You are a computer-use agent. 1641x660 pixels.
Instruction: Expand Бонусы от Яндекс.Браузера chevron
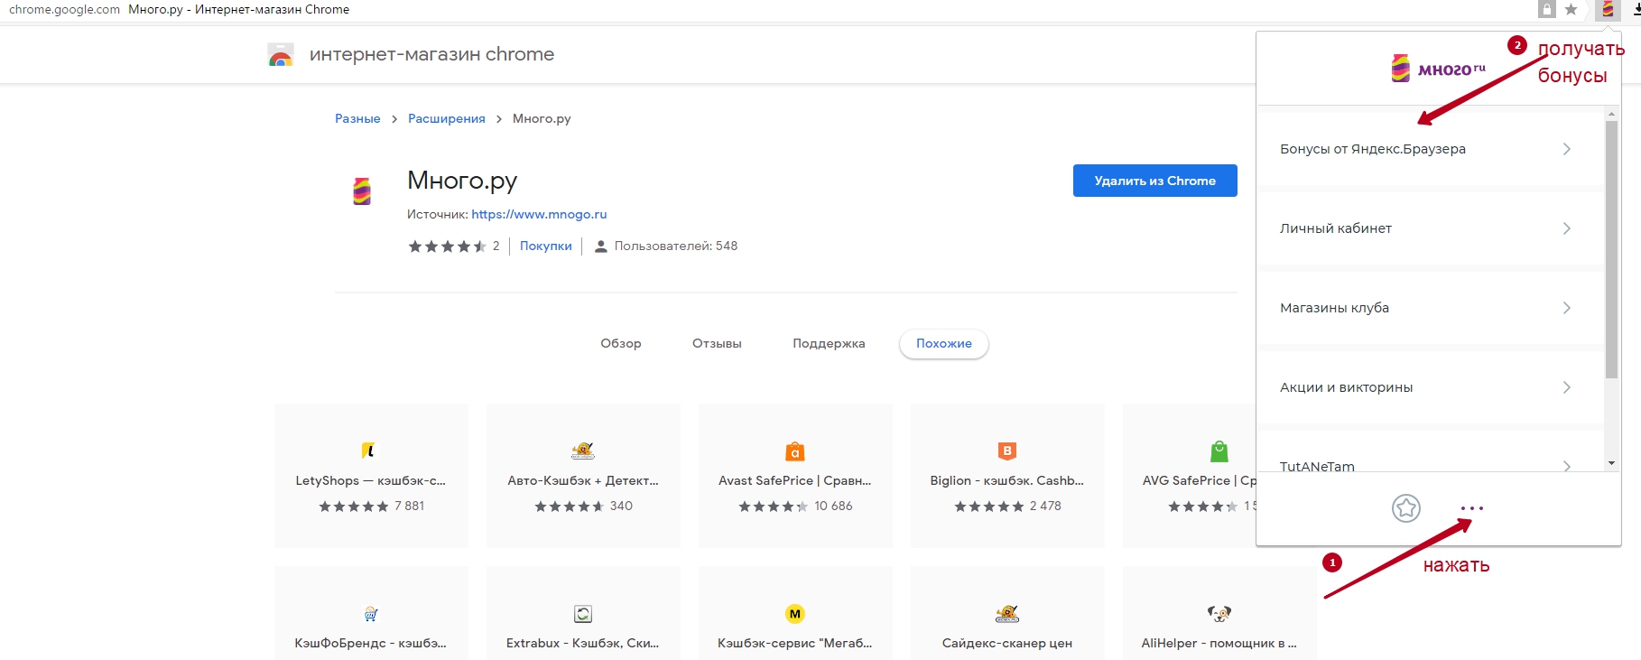click(1567, 149)
